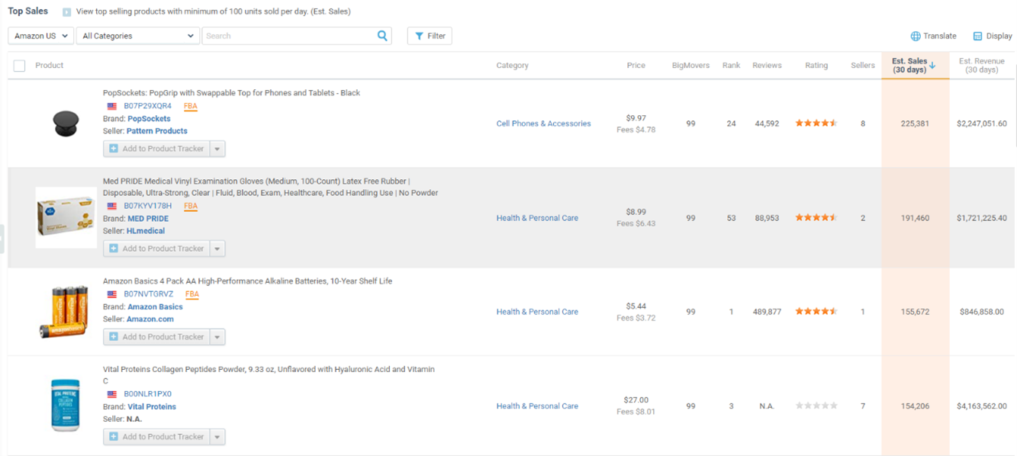Viewport: 1017px width, 456px height.
Task: Open the Amazon US marketplace dropdown
Action: tap(41, 36)
